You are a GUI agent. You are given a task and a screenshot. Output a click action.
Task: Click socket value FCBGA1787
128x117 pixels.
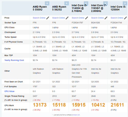(77, 23)
